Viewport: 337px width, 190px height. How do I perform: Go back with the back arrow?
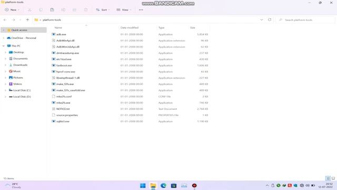point(5,20)
